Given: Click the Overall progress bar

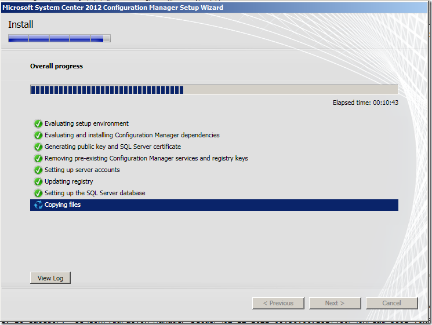Looking at the screenshot, I should 214,90.
